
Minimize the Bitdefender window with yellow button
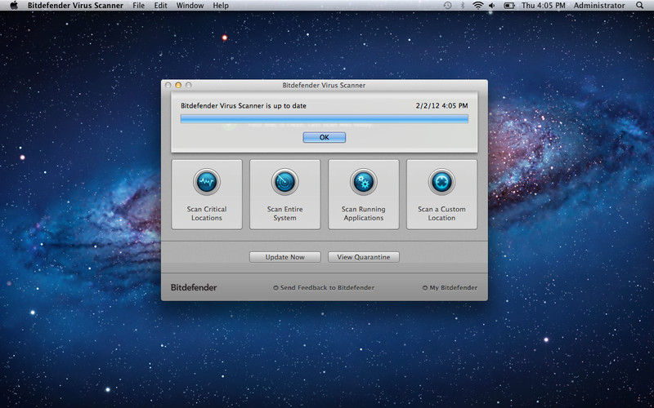[x=178, y=85]
